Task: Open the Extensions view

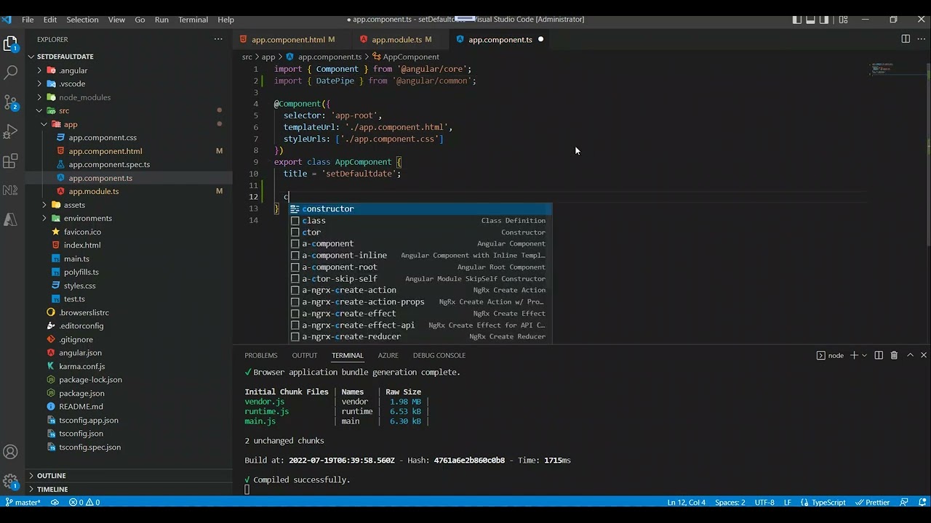Action: pos(11,161)
